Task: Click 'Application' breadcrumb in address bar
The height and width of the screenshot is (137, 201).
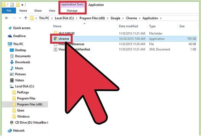Action: click(150, 18)
